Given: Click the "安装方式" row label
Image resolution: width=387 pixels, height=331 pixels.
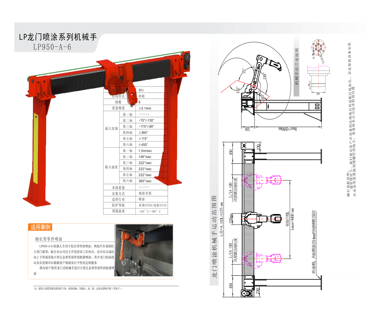Looking at the screenshot, I should tap(118, 194).
